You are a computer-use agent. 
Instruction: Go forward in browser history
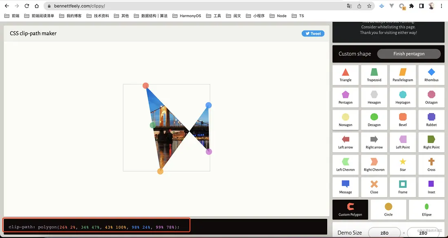(x=17, y=6)
